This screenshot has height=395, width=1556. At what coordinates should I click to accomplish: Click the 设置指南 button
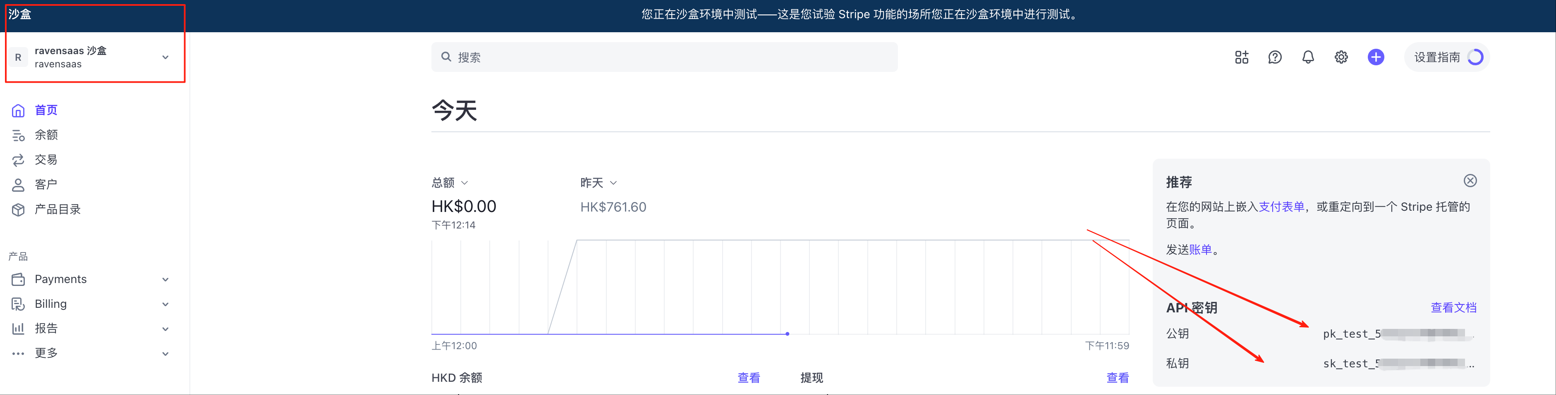coord(1447,57)
